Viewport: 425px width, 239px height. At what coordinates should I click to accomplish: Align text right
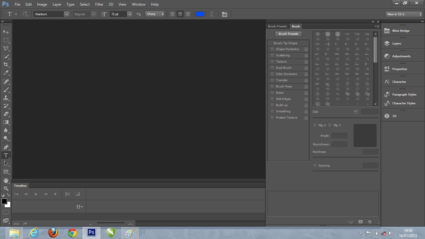[188, 14]
